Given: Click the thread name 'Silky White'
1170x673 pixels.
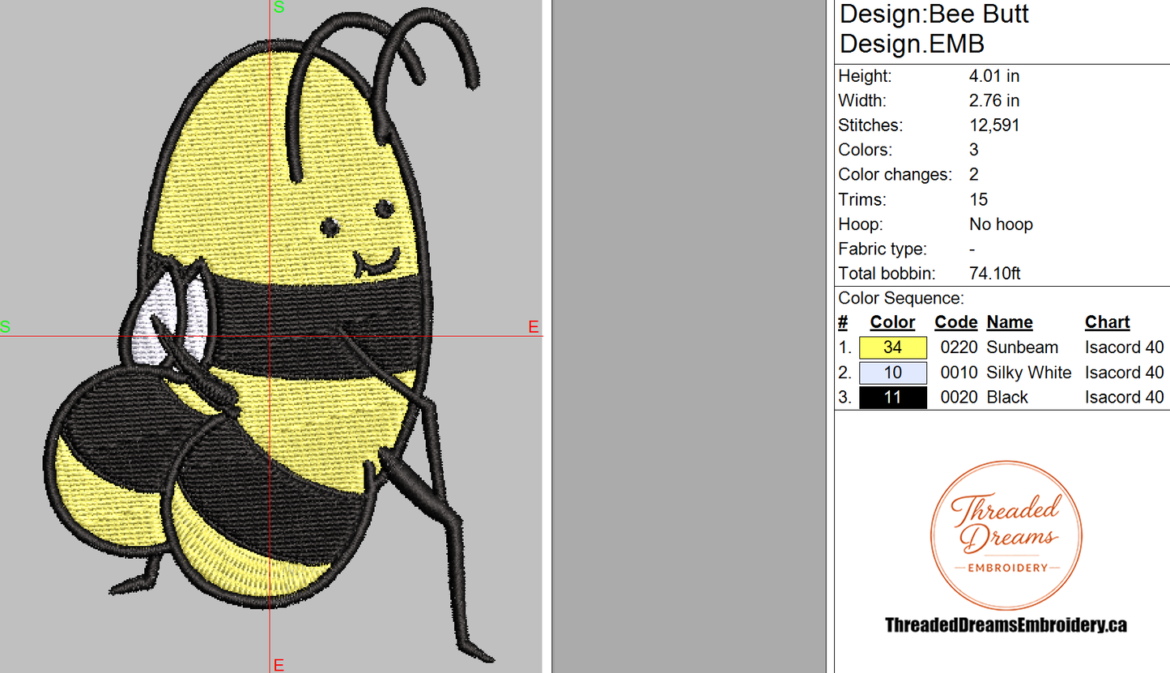Looking at the screenshot, I should pyautogui.click(x=1029, y=373).
